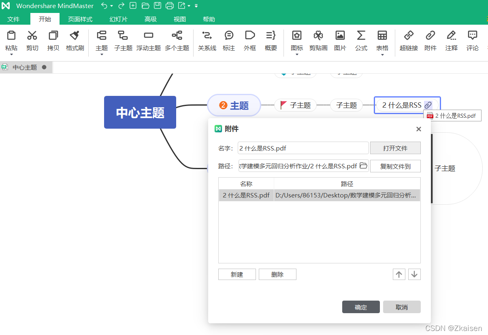Open quick access customize arrow
Image resolution: width=488 pixels, height=335 pixels.
(x=196, y=6)
